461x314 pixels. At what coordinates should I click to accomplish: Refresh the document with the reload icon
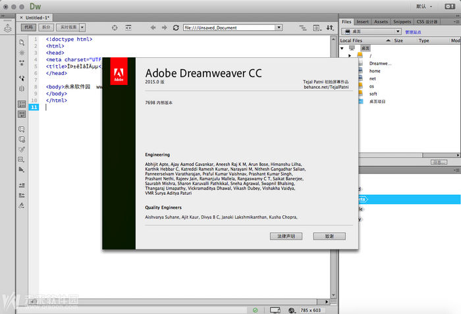176,28
